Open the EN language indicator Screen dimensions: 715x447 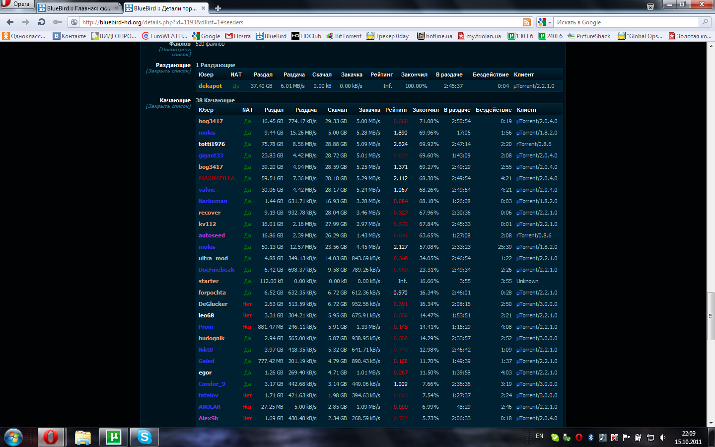[539, 436]
